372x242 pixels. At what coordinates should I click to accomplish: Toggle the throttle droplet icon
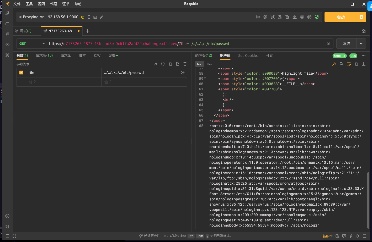coord(302,17)
